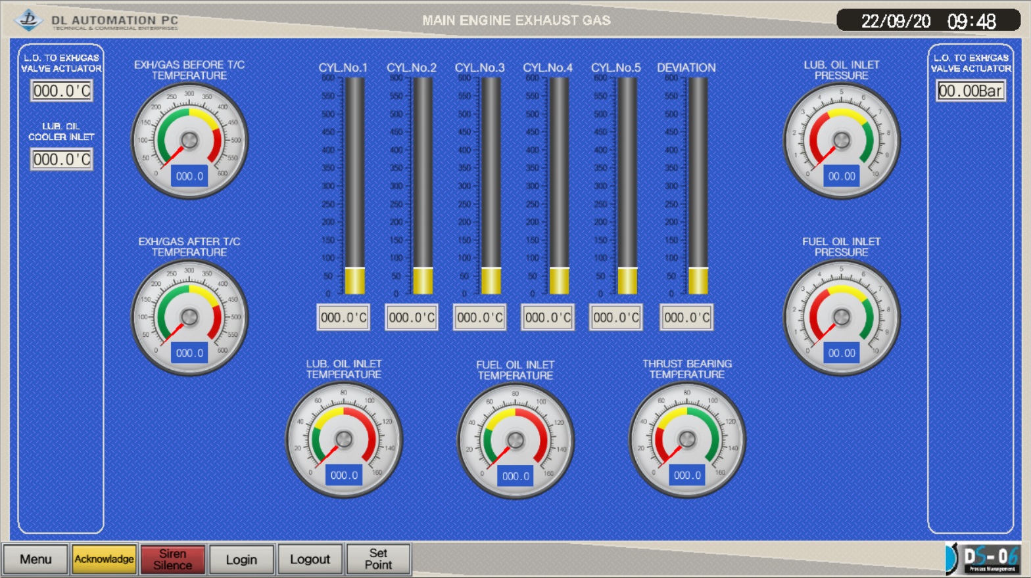The width and height of the screenshot is (1031, 578).
Task: Click the DS-06 Process Management logo
Action: [983, 559]
